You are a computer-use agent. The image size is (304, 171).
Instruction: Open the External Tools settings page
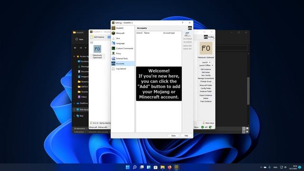[123, 58]
